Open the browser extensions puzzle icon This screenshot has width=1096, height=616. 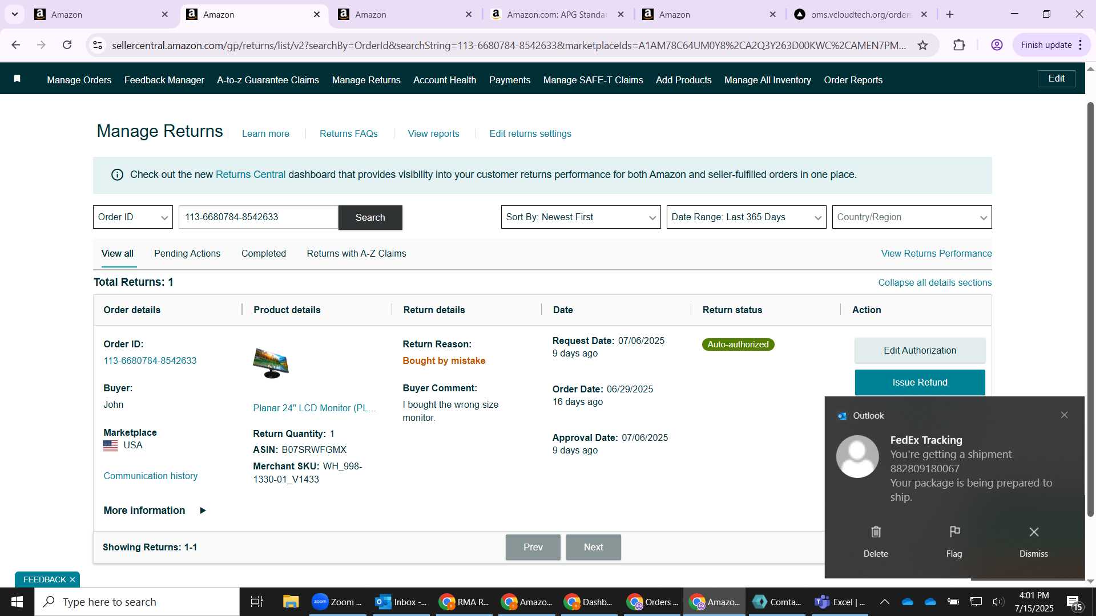[959, 45]
